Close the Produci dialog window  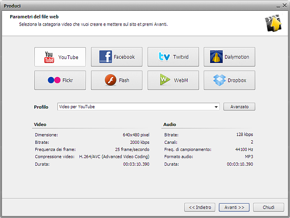(285, 6)
